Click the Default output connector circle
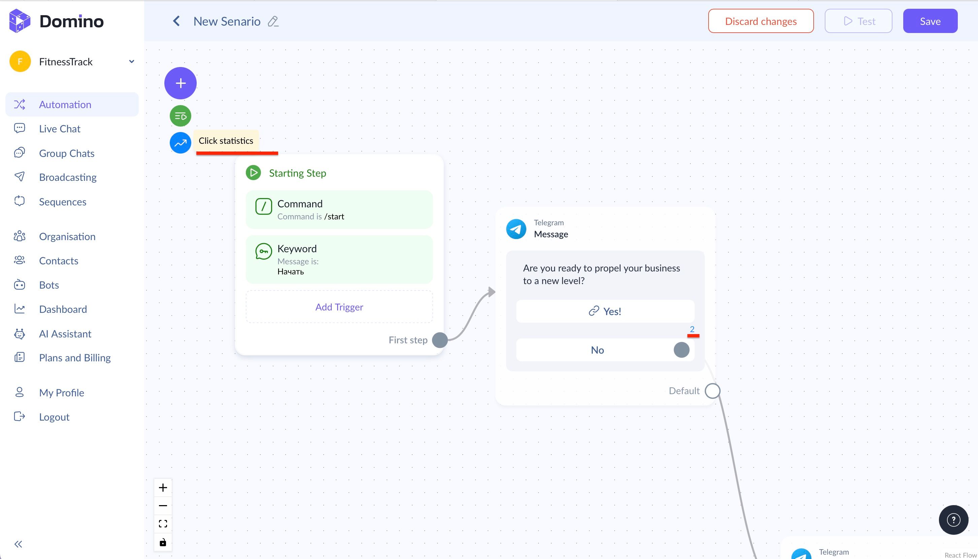Image resolution: width=978 pixels, height=559 pixels. pyautogui.click(x=713, y=391)
